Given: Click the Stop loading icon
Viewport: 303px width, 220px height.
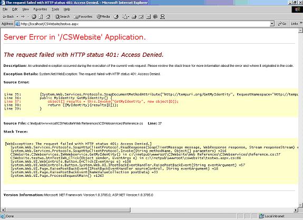Looking at the screenshot, I should coord(34,17).
